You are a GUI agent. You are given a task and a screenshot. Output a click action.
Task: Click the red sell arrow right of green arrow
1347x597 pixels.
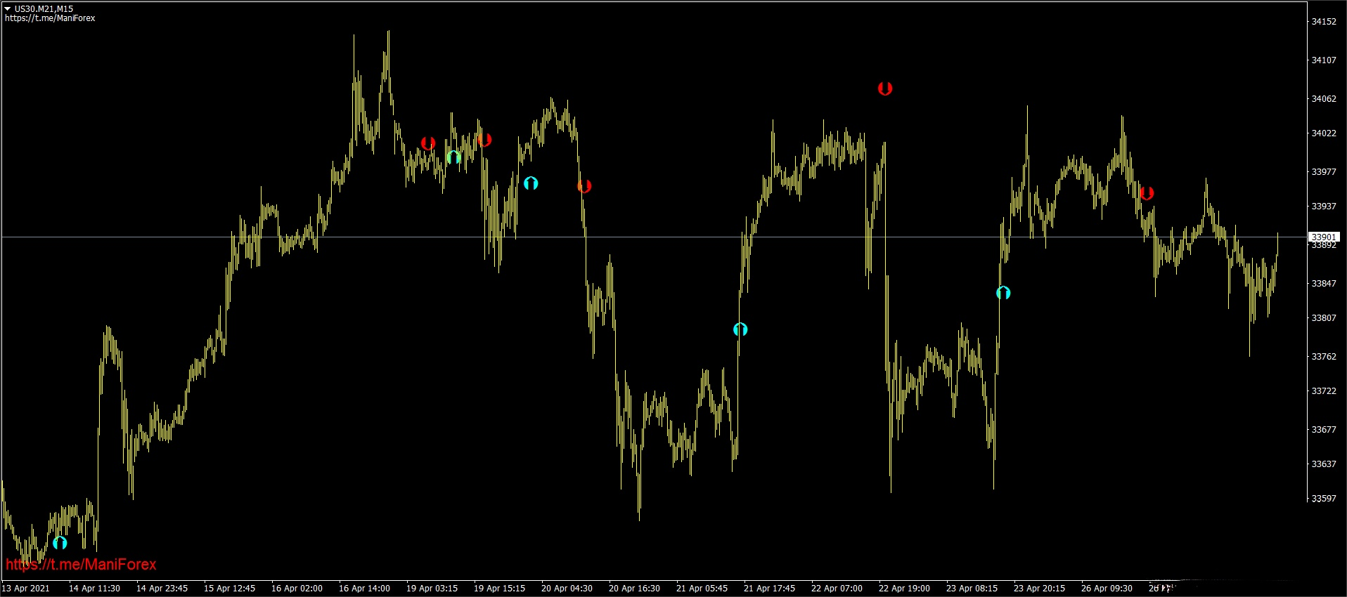pyautogui.click(x=484, y=140)
